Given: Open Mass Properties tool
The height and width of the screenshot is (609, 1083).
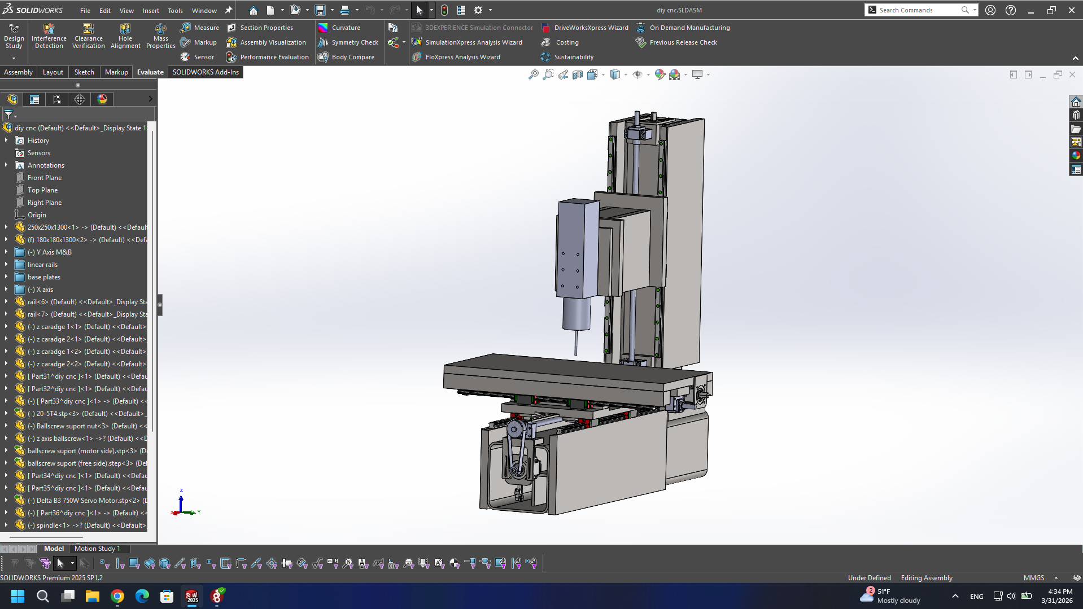Looking at the screenshot, I should (160, 36).
